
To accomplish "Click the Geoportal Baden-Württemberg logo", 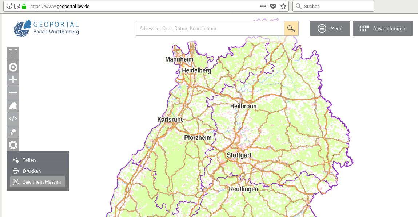I will [46, 28].
